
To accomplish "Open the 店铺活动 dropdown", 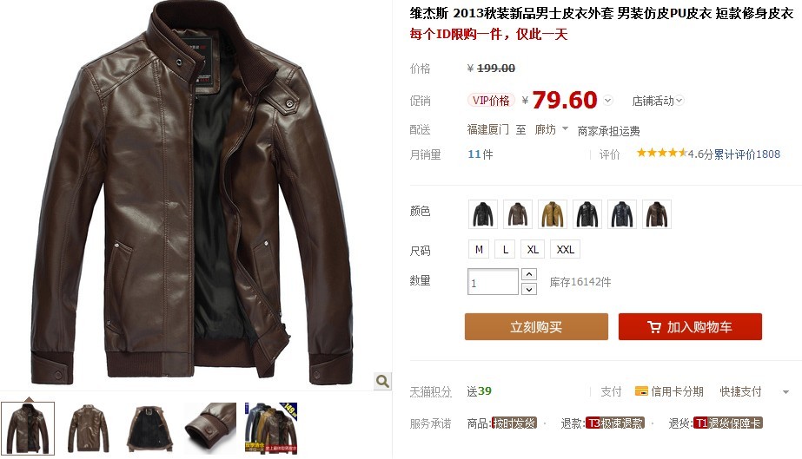I will coord(658,101).
